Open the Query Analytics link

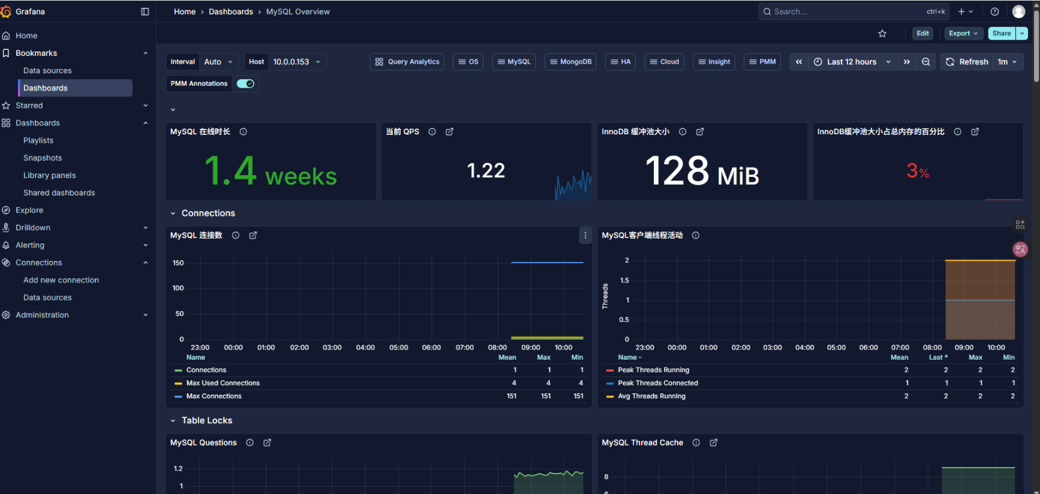click(x=407, y=62)
